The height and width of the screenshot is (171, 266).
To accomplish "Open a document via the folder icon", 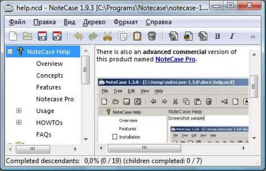I will [x=27, y=36].
